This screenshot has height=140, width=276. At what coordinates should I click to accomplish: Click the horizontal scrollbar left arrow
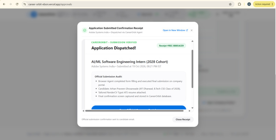coord(84,111)
